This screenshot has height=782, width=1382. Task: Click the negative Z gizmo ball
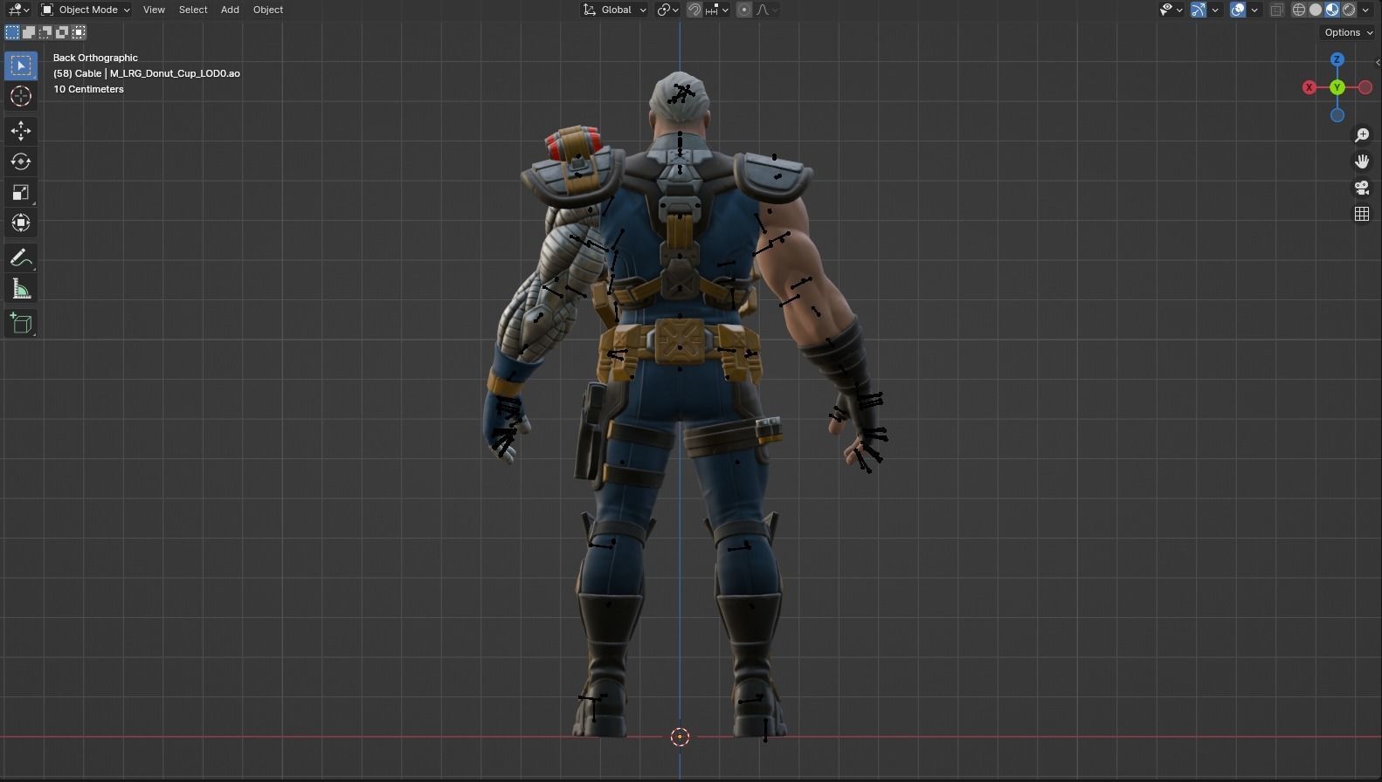[1337, 115]
